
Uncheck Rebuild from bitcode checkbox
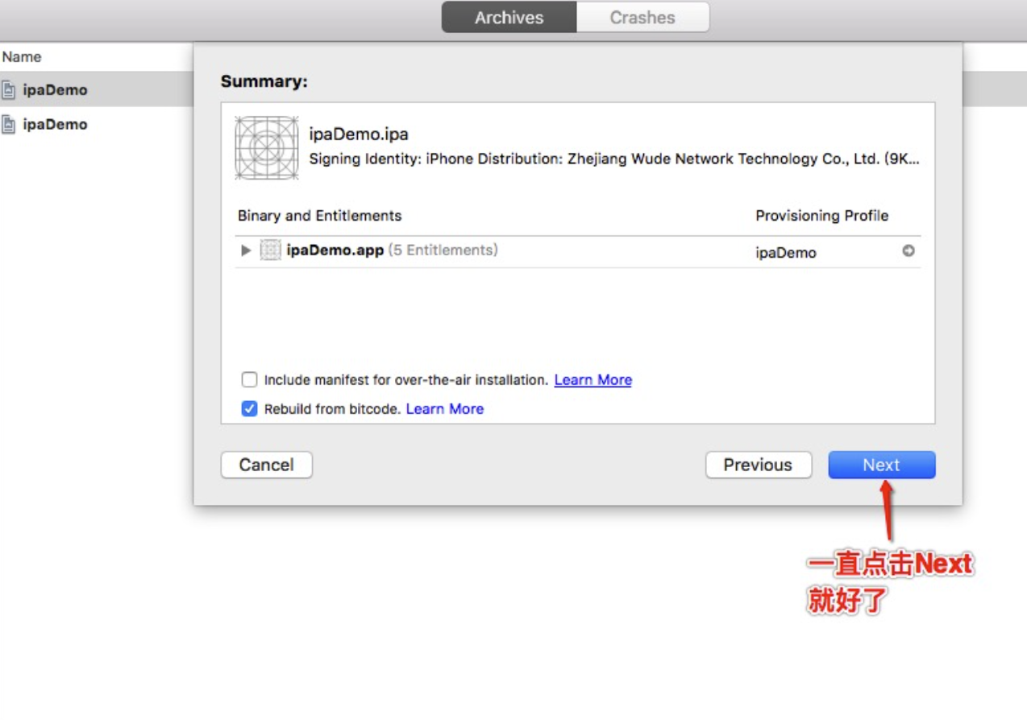click(250, 408)
